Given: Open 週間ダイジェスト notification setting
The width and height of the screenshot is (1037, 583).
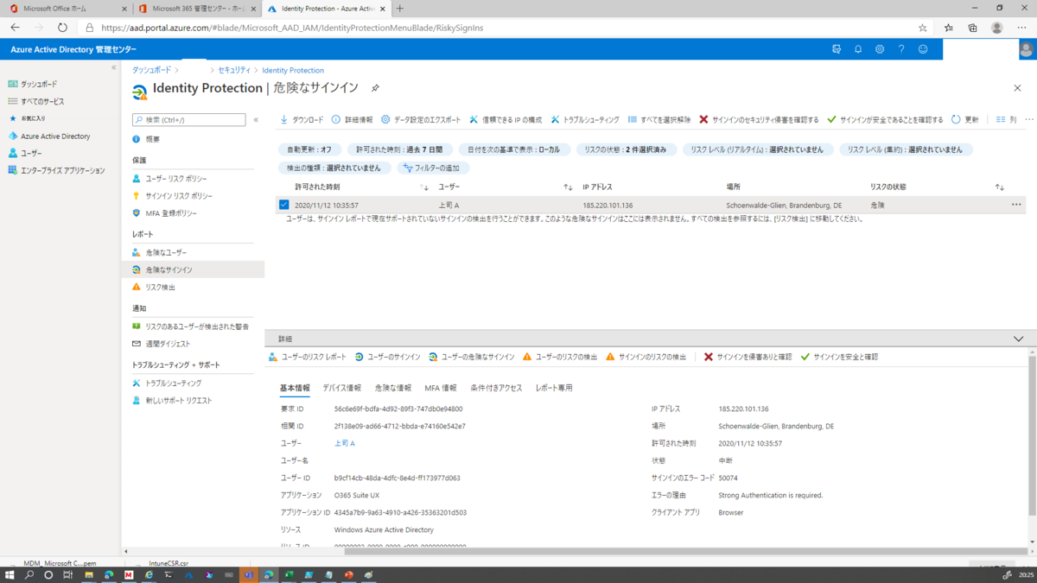Looking at the screenshot, I should pyautogui.click(x=162, y=344).
